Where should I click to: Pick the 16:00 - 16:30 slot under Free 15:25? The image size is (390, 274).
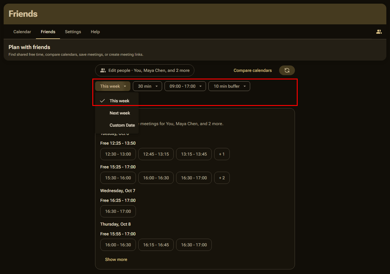coord(156,178)
